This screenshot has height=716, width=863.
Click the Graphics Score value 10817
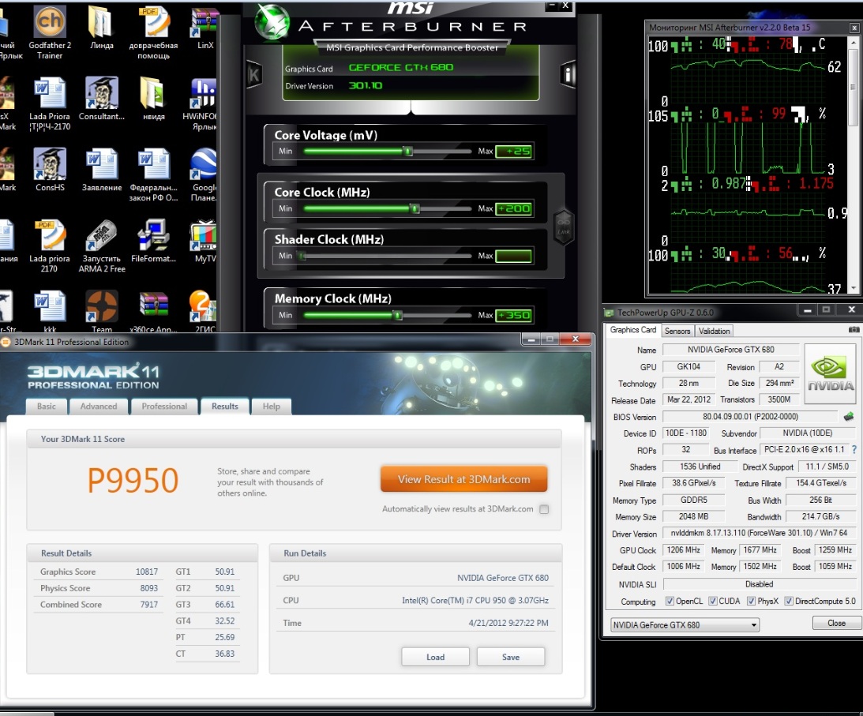point(146,572)
